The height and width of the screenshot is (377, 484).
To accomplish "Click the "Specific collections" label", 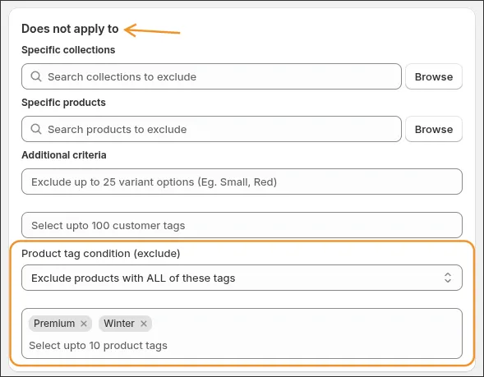I will pyautogui.click(x=68, y=49).
